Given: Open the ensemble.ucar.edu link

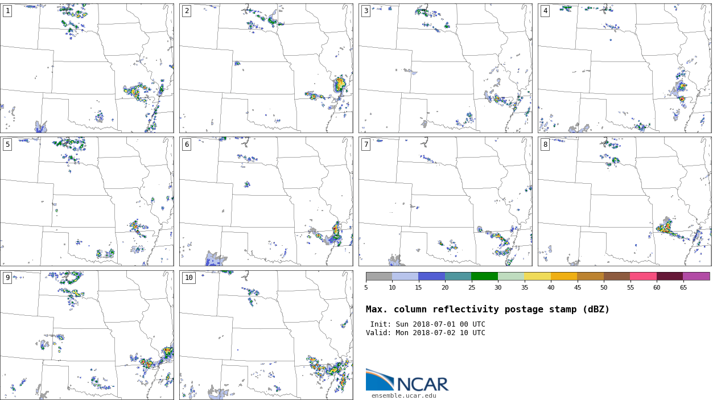Looking at the screenshot, I should click(403, 395).
